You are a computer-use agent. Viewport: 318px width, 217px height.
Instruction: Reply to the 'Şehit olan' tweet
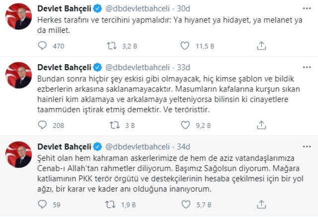click(x=43, y=204)
